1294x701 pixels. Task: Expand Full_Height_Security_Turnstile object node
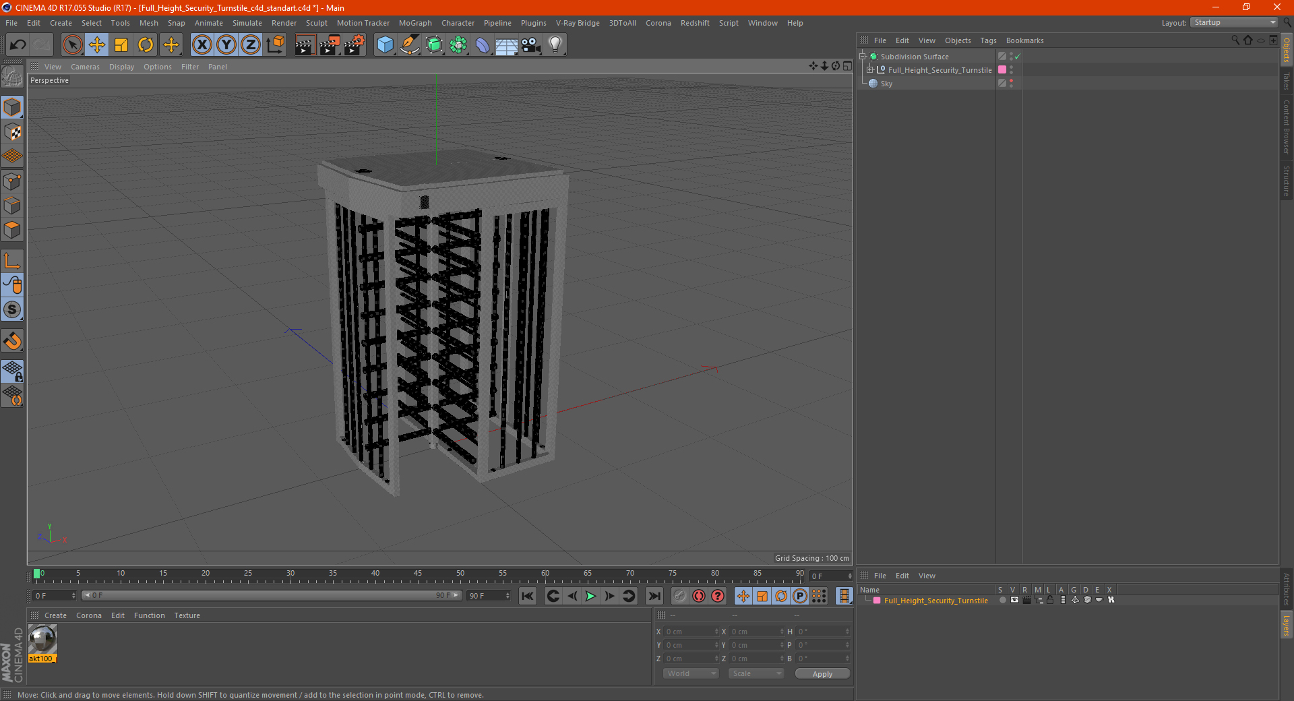(x=869, y=70)
